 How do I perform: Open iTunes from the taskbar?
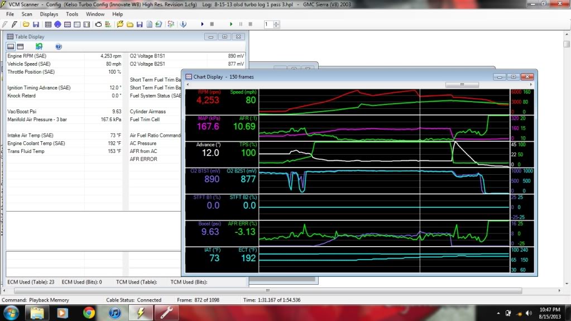coord(115,313)
